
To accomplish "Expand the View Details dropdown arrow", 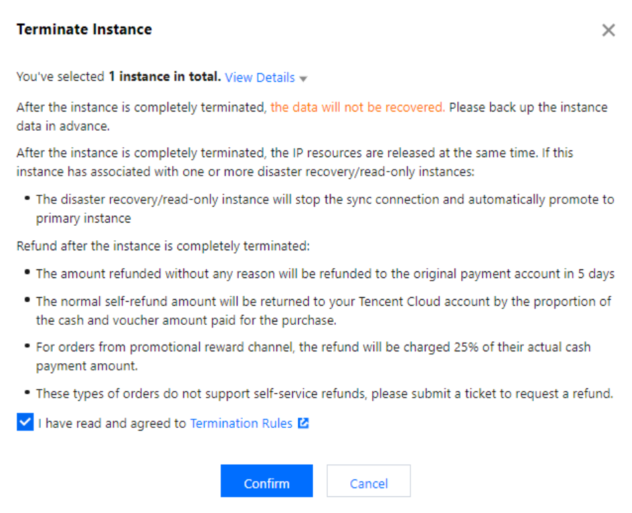I will coord(303,79).
